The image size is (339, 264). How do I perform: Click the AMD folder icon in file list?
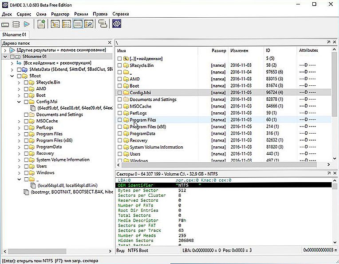(126, 79)
